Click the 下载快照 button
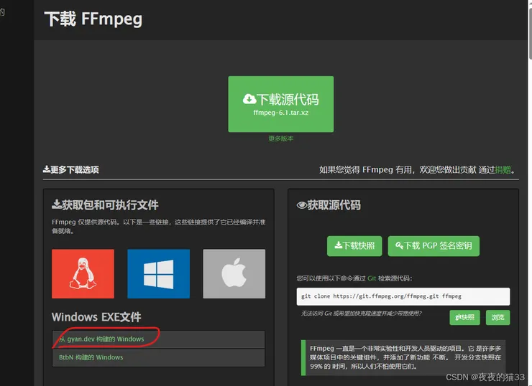Viewport: 532px width, 386px height. click(354, 246)
